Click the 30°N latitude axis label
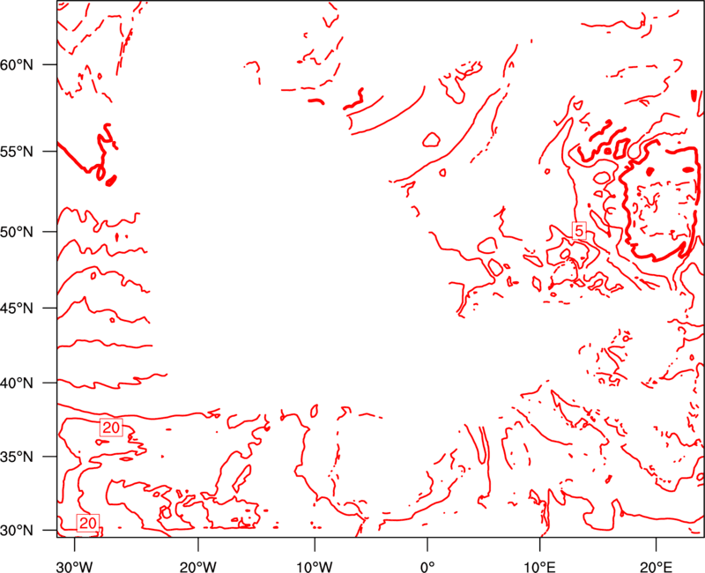This screenshot has height=573, width=705. (x=17, y=531)
